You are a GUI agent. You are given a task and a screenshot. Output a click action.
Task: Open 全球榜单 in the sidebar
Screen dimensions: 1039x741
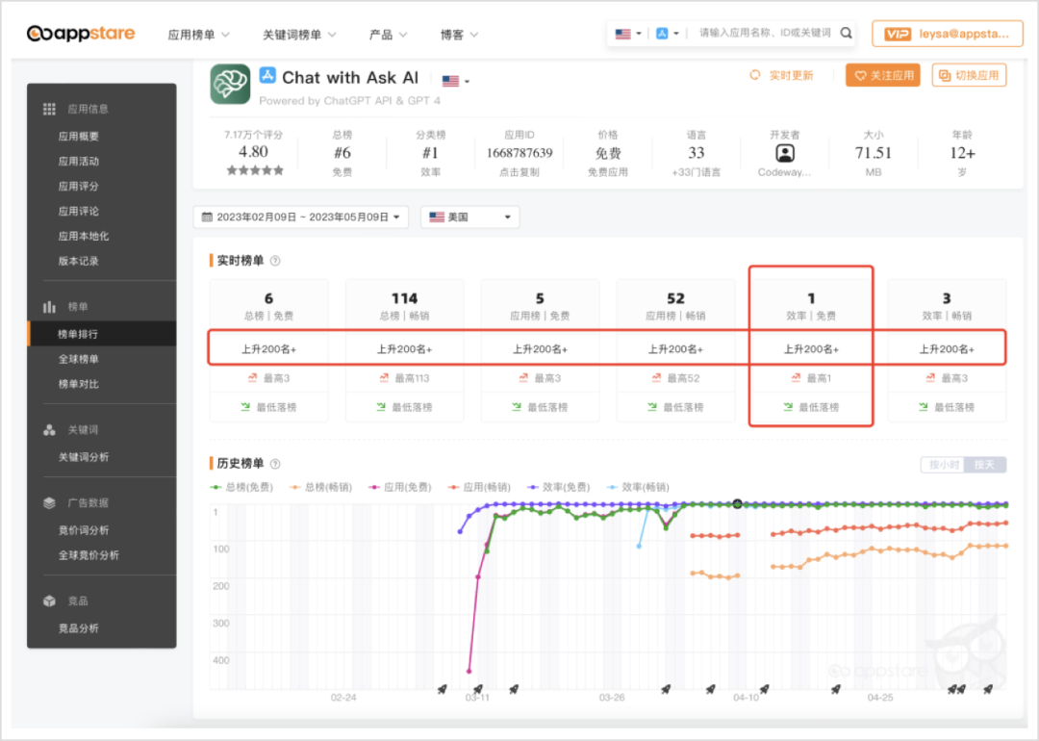tap(78, 359)
